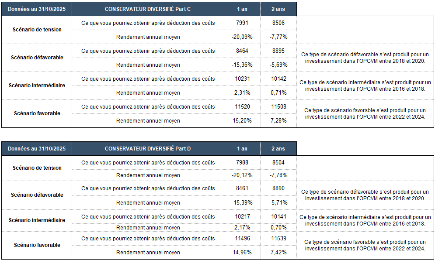Image resolution: width=435 pixels, height=260 pixels.
Task: Select the 2,17% return cell
Action: [242, 227]
